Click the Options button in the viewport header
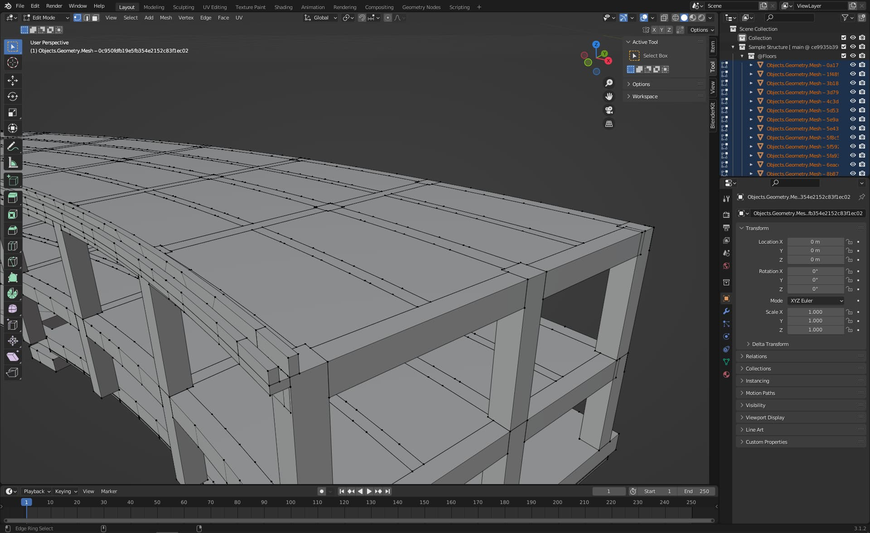Image resolution: width=870 pixels, height=533 pixels. point(701,30)
